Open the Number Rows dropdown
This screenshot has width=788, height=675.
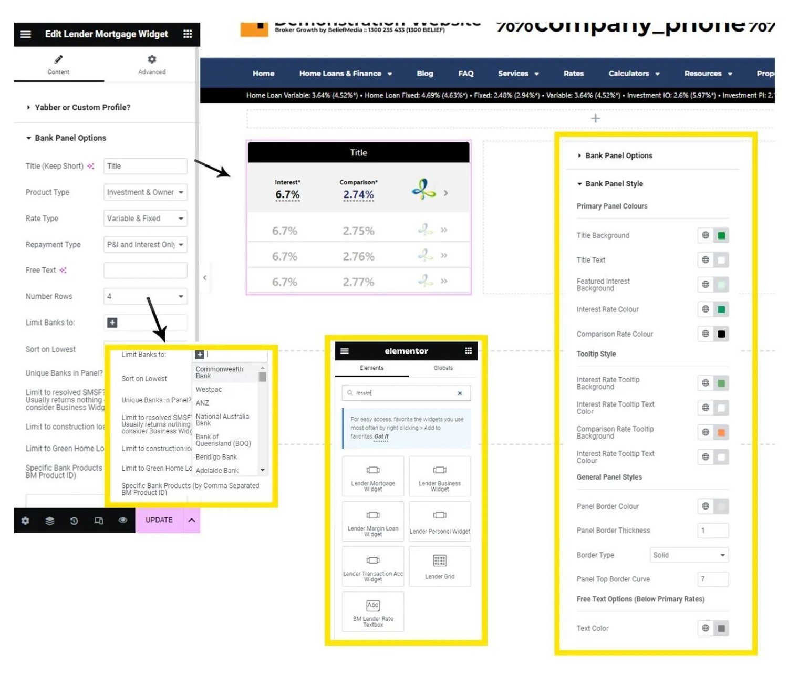point(146,296)
